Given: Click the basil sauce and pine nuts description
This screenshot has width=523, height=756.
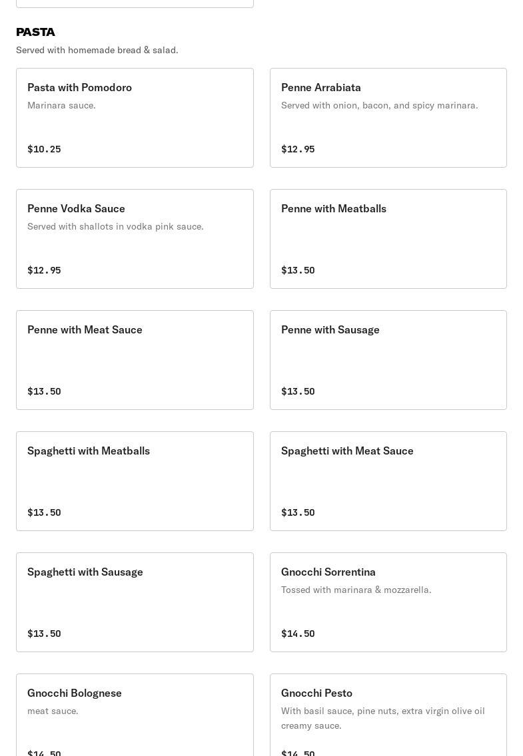Looking at the screenshot, I should tap(382, 718).
